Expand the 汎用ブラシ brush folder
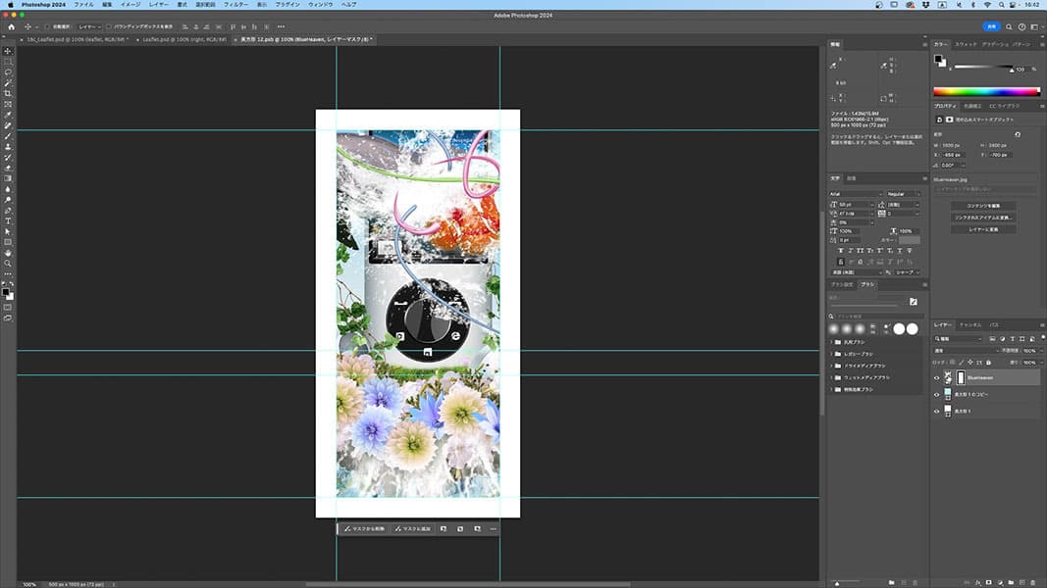1047x588 pixels. pos(831,342)
